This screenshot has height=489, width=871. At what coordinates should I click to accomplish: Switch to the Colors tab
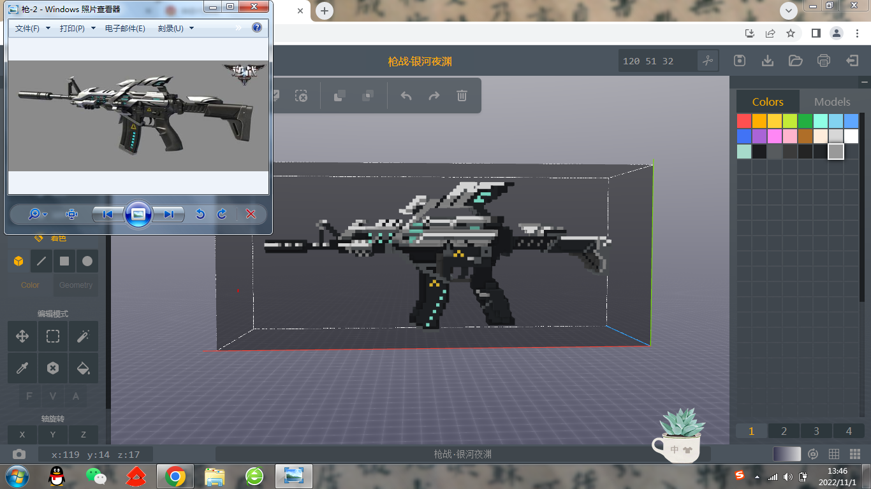point(768,102)
